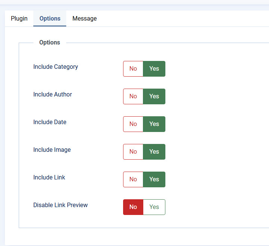Image resolution: width=269 pixels, height=246 pixels.
Task: Keep Include Link on Yes
Action: tap(154, 179)
